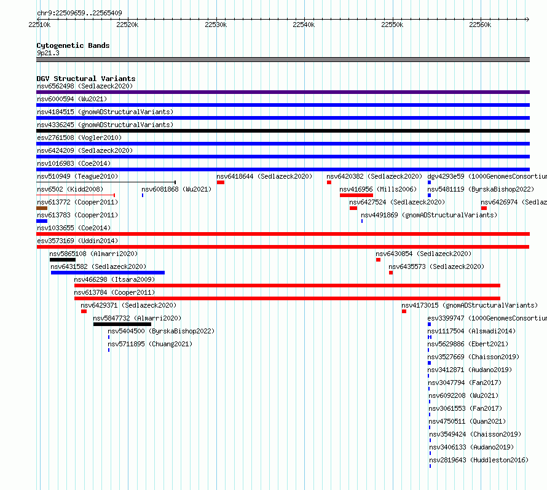This screenshot has width=547, height=490.
Task: Open esv2761508 (Vogler2010) label
Action: 79,138
